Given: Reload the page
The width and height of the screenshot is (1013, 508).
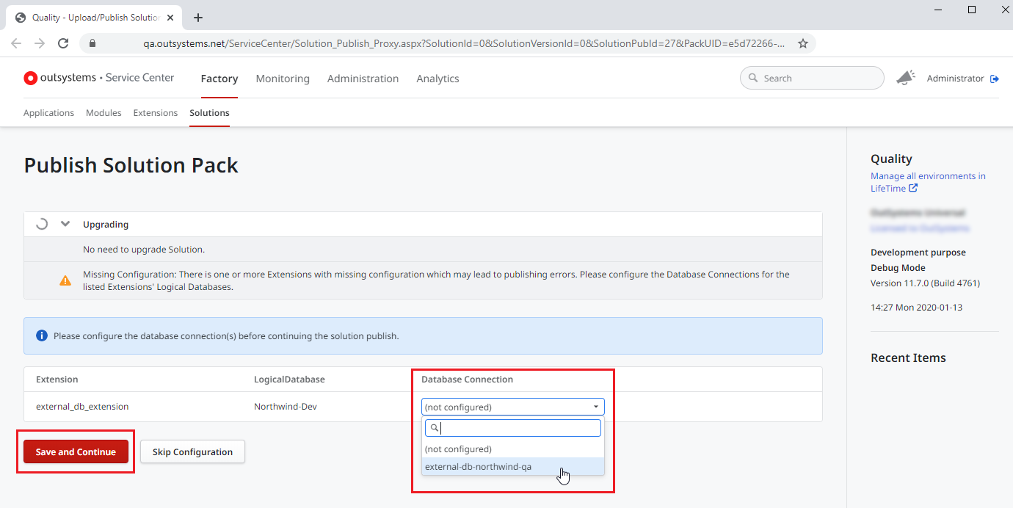Looking at the screenshot, I should tap(63, 43).
